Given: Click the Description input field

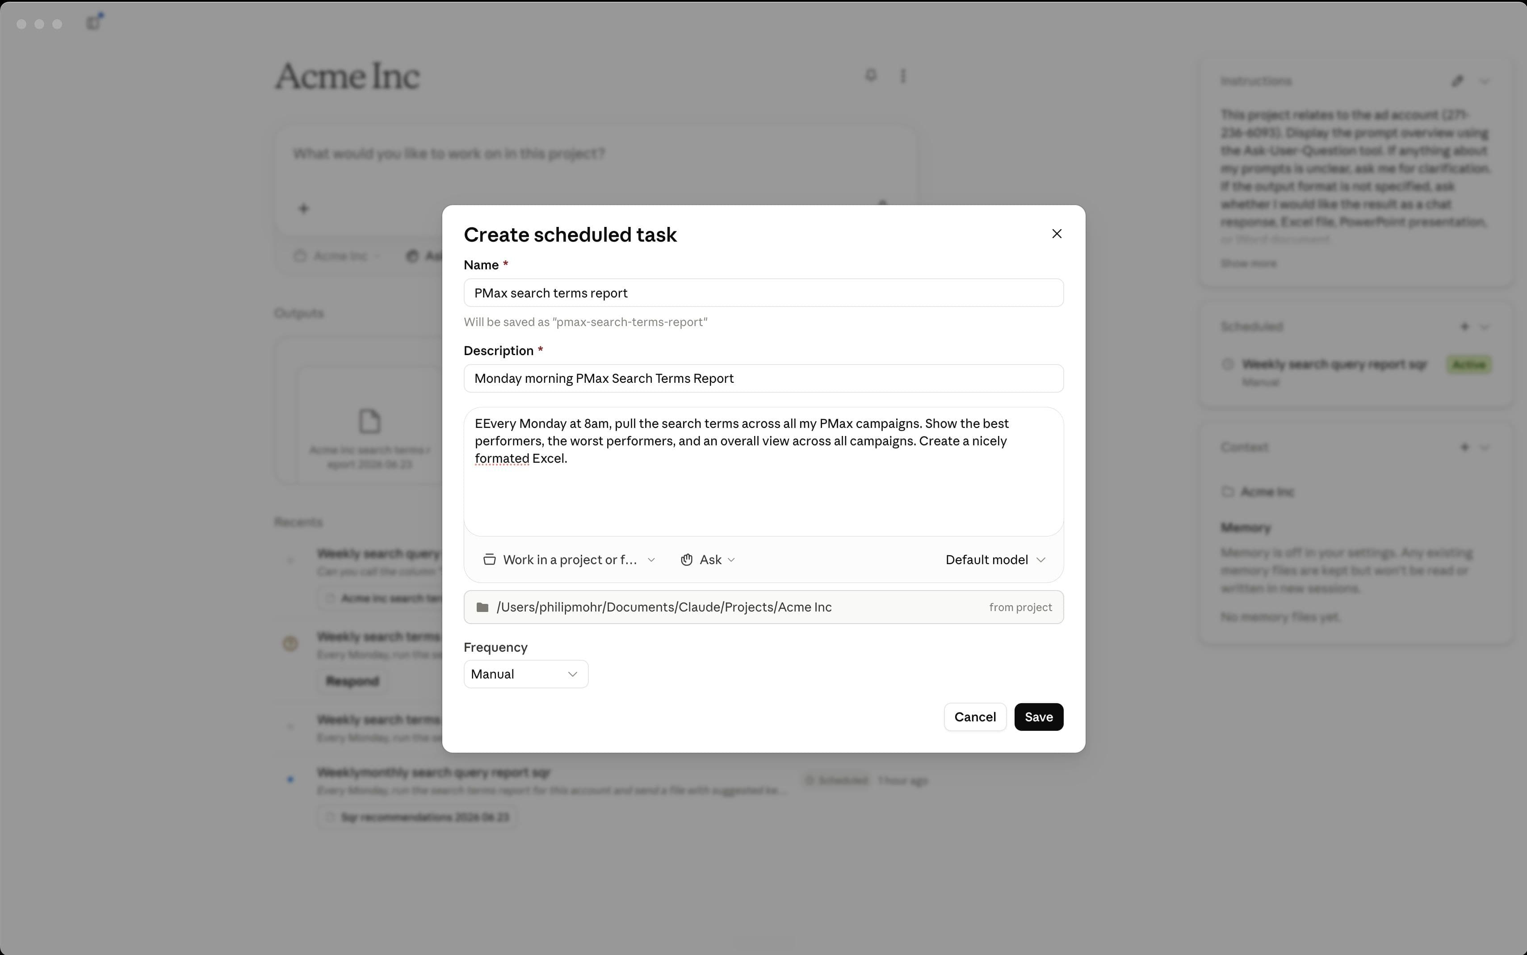Looking at the screenshot, I should click(x=763, y=378).
